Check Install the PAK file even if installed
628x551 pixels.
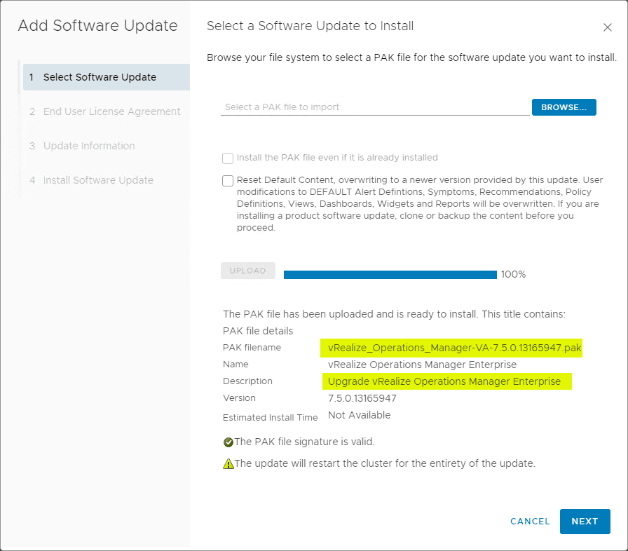click(228, 158)
